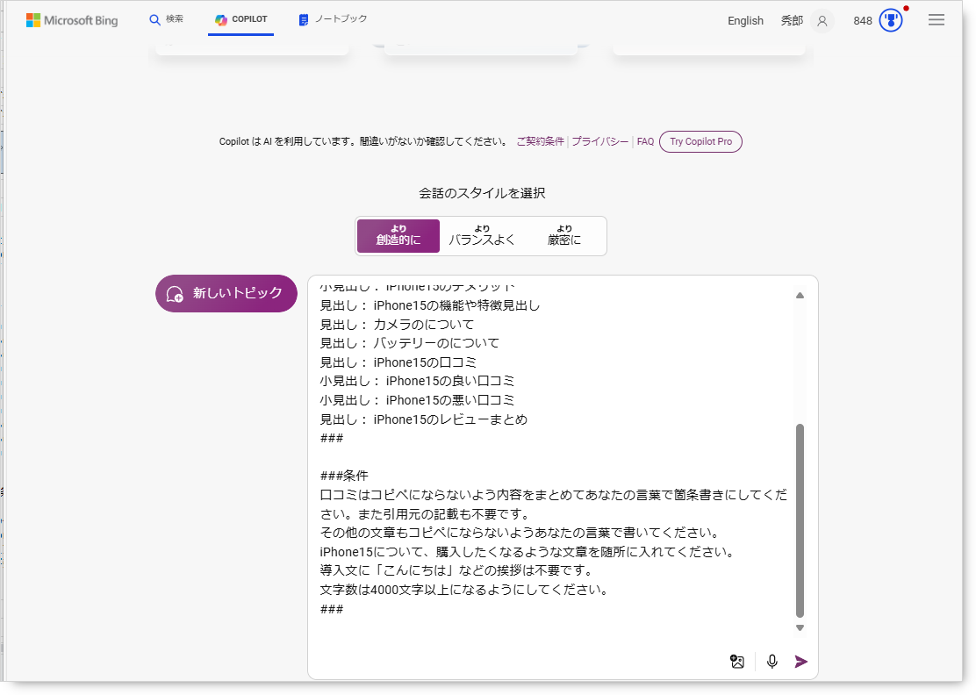Click the line starting その他の文章もコピペ
The width and height of the screenshot is (976, 695).
520,534
